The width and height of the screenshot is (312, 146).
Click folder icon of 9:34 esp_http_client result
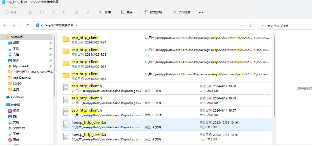(66, 39)
